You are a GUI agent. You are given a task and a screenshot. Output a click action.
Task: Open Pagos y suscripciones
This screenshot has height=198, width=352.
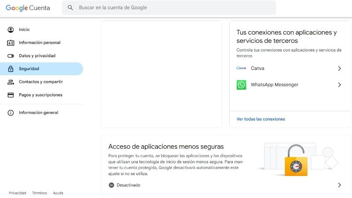(41, 95)
